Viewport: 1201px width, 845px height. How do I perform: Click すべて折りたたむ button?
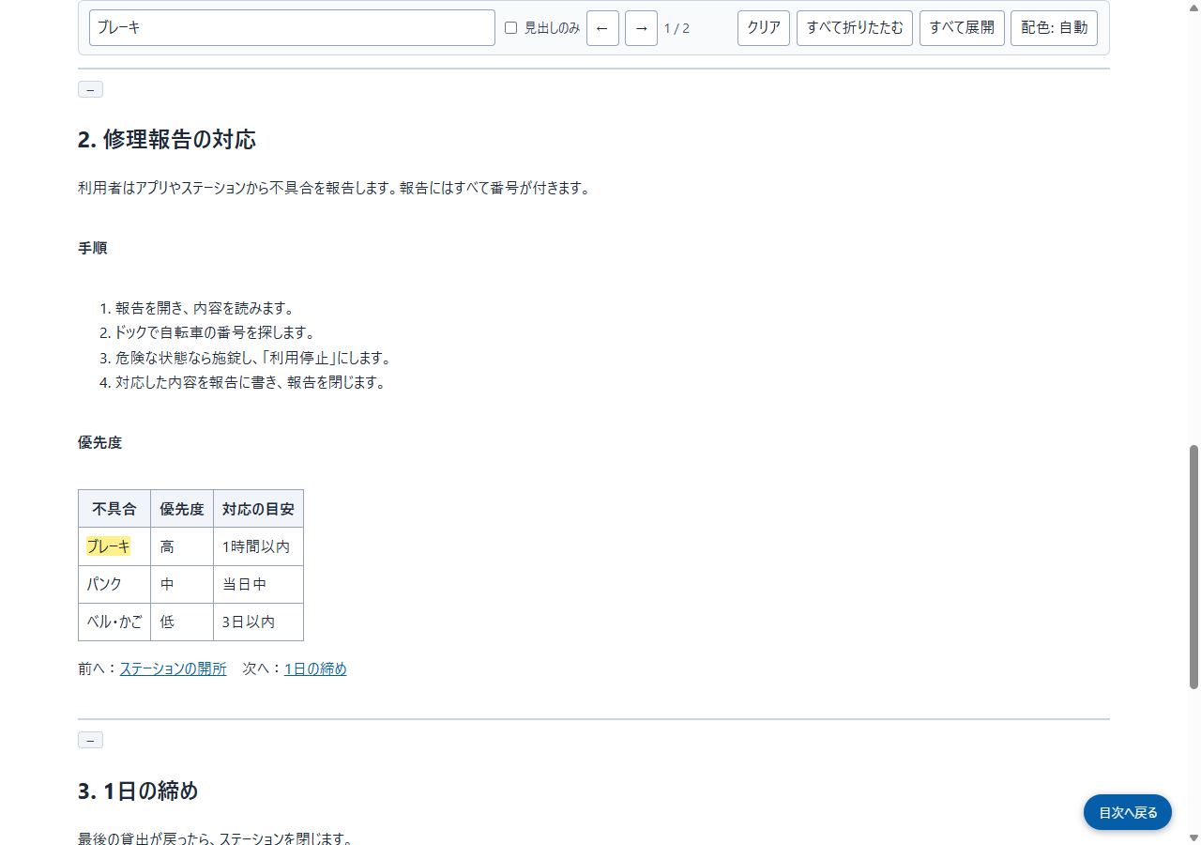tap(855, 28)
